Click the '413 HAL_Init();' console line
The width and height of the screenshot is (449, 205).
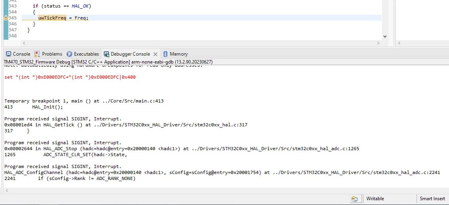click(x=34, y=107)
